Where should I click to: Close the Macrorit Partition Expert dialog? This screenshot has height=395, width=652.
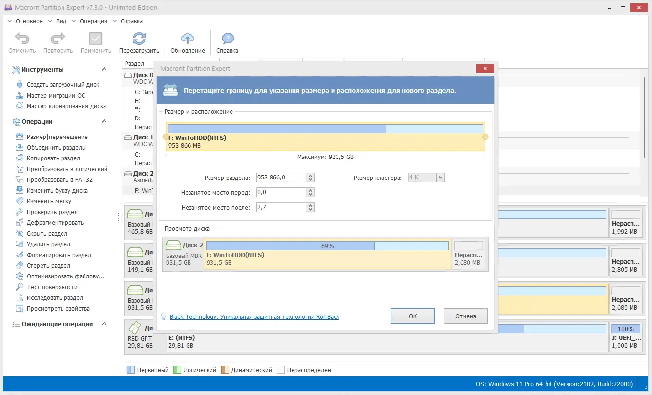tap(484, 69)
